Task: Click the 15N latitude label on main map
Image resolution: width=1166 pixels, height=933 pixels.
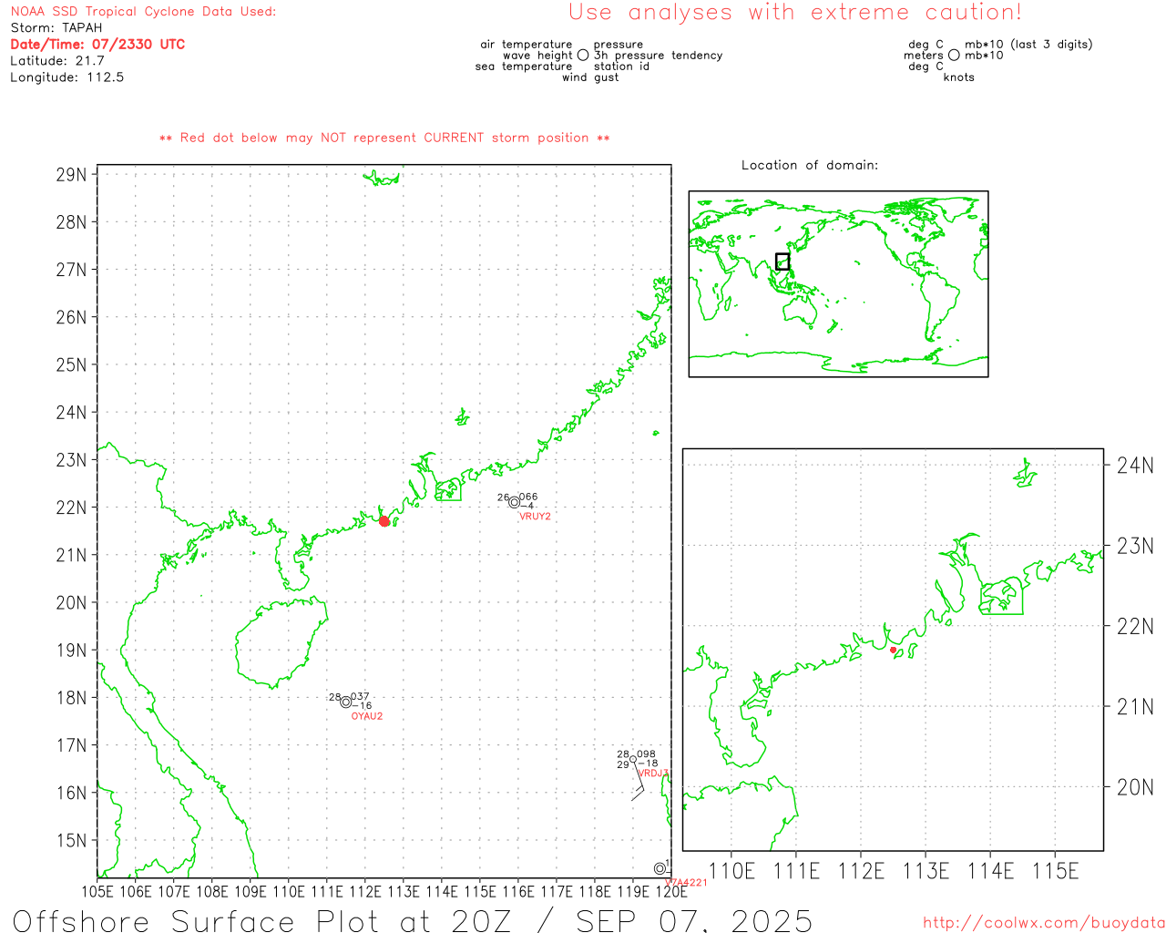Action: 72,841
